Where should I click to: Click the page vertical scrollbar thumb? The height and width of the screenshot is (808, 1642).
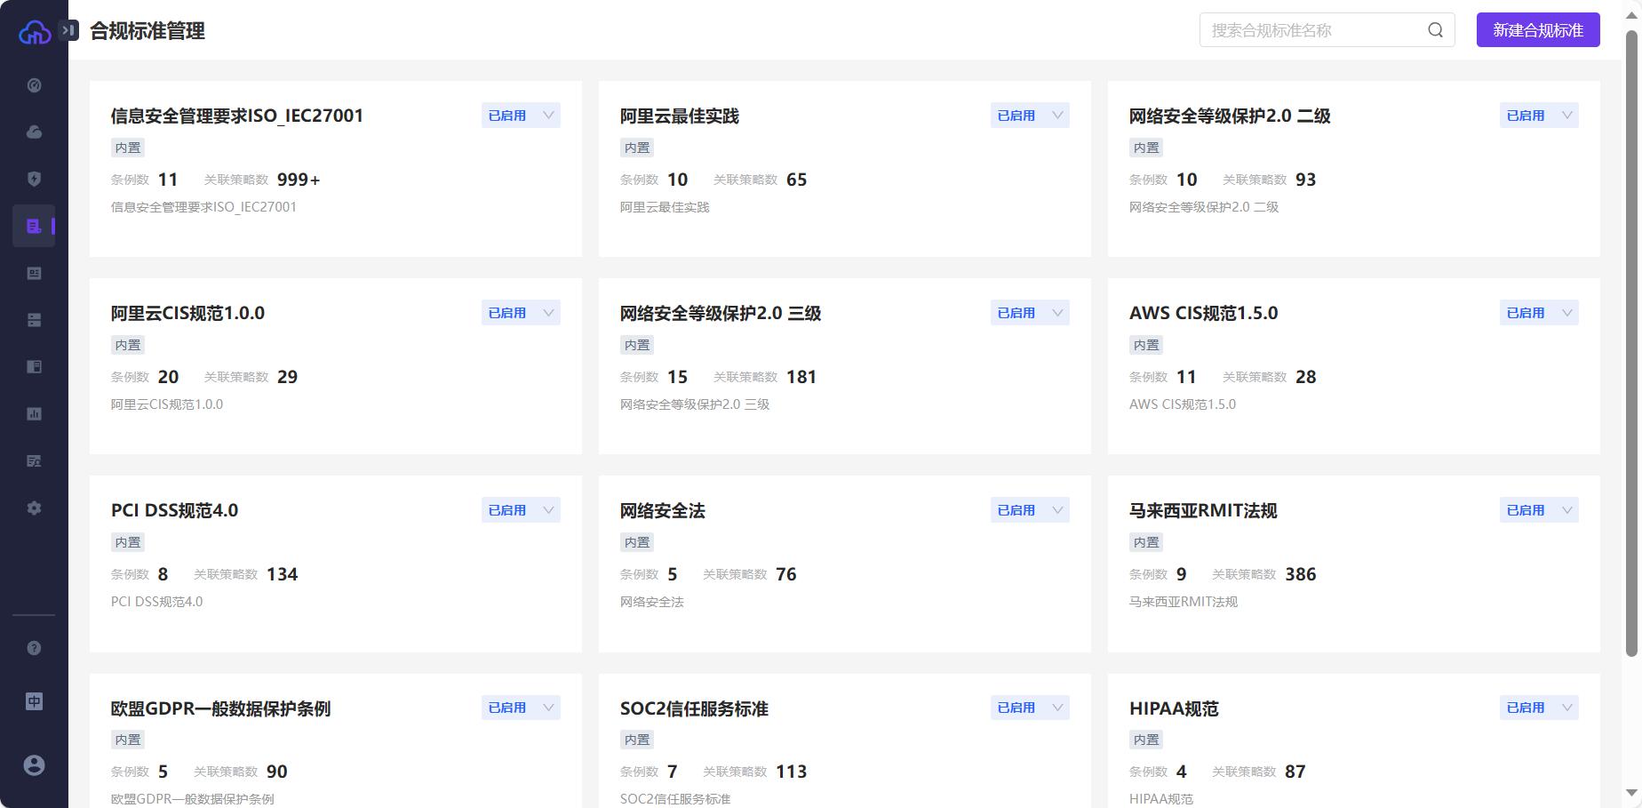1631,344
